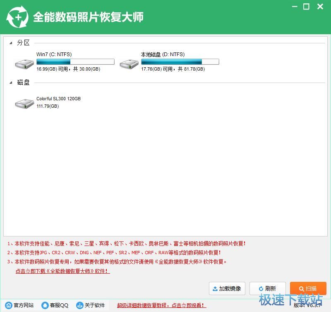
Task: Click the supported camera brands note
Action: click(126, 243)
